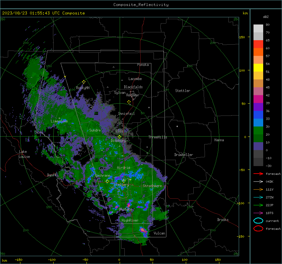This screenshot has height=264, width=282.
Task: Click the Limestone label
Action: click(59, 121)
